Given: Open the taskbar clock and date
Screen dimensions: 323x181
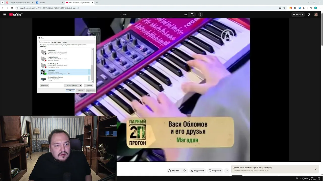Looking at the screenshot, I should click(312, 178).
